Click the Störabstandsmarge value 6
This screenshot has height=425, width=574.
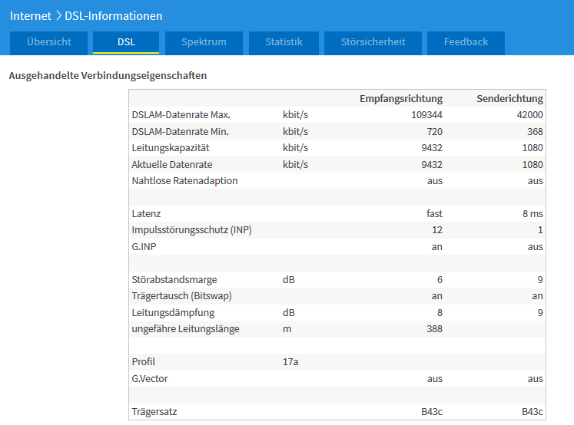[x=440, y=280]
